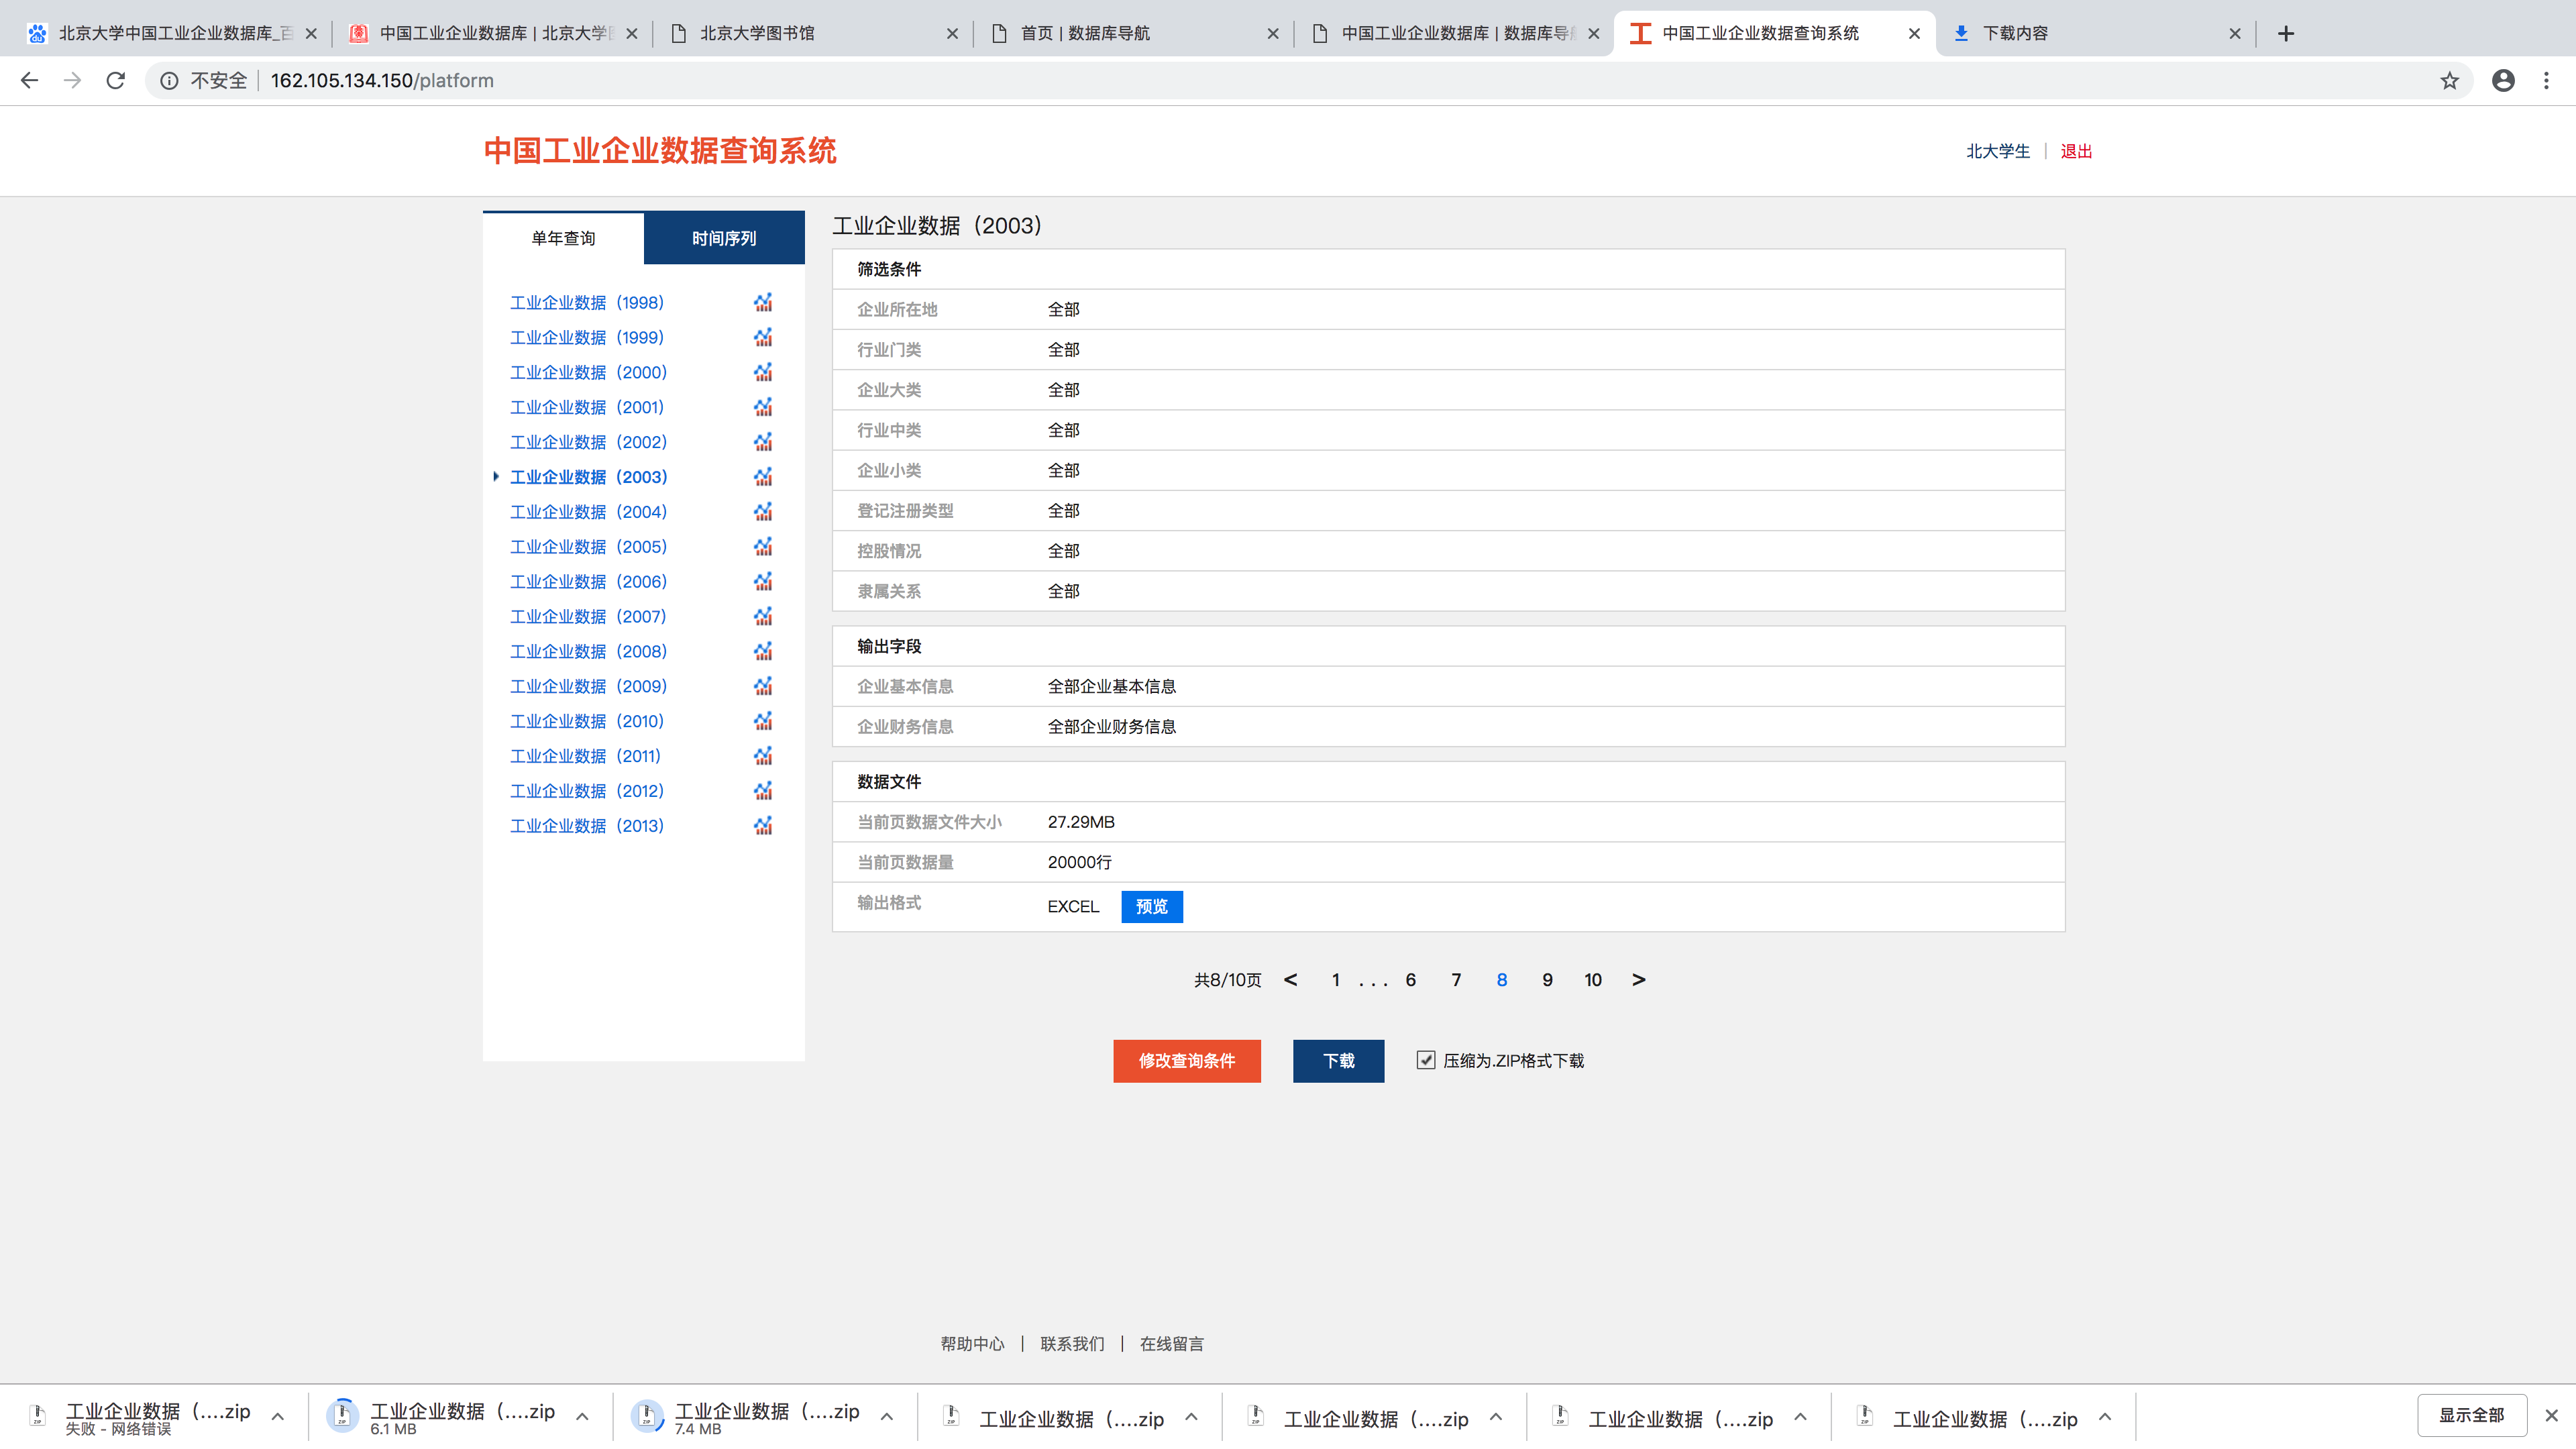Click chart icon beside 工业企业数据 (2013)
The height and width of the screenshot is (1449, 2576).
coord(763,825)
